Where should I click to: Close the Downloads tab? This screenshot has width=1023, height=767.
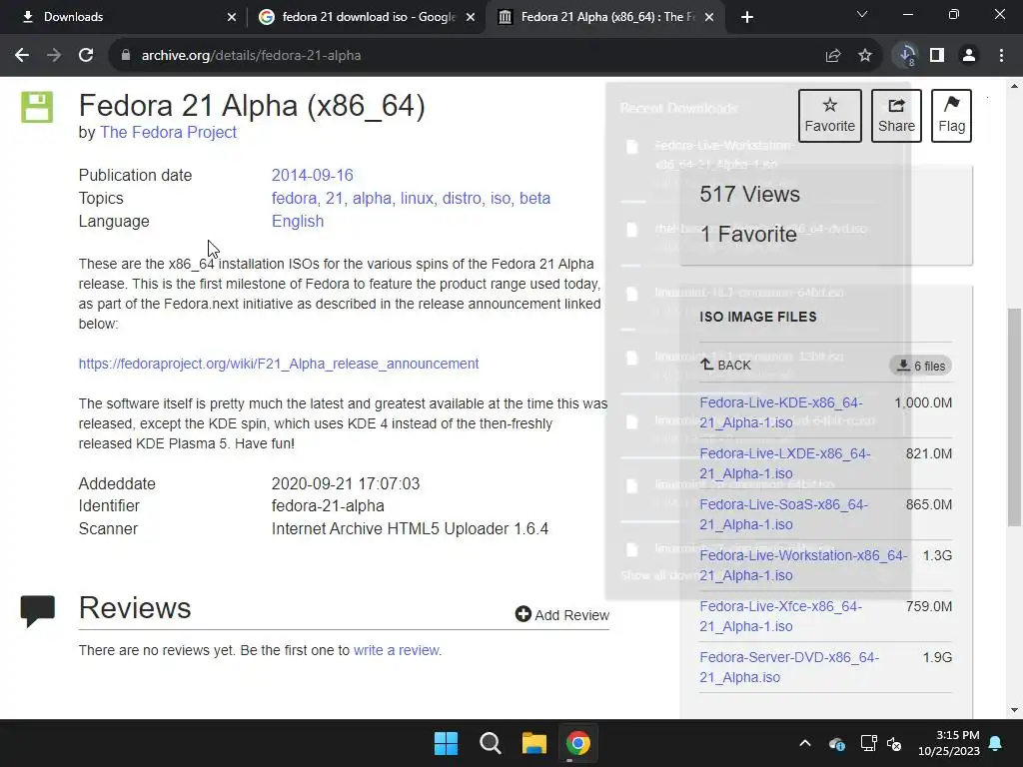(x=232, y=17)
